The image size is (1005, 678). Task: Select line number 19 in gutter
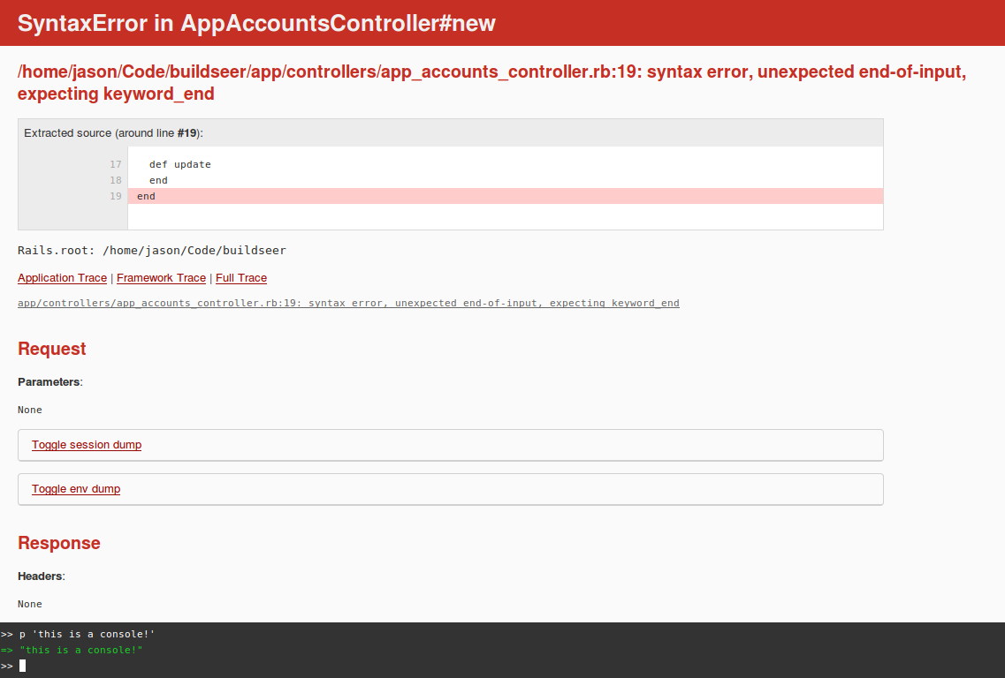click(116, 196)
